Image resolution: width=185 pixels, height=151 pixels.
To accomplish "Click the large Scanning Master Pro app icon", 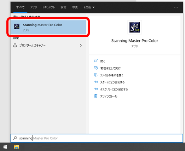I will pyautogui.click(x=135, y=27).
